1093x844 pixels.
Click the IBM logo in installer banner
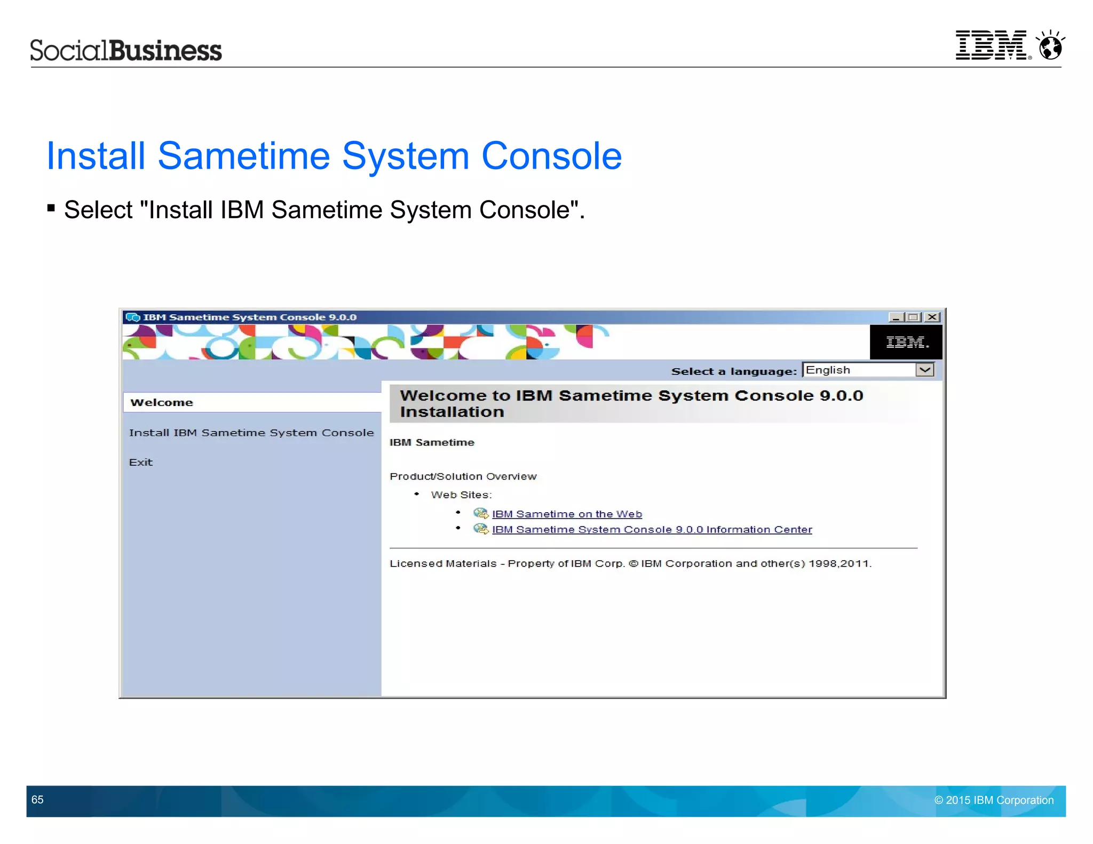(x=906, y=342)
